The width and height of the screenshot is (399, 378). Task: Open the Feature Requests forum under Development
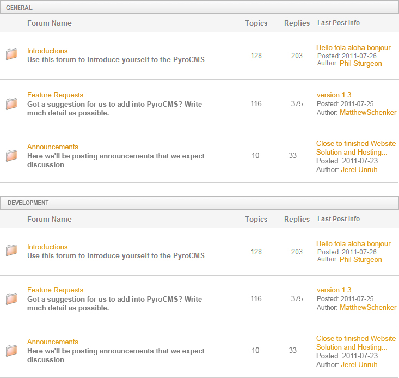click(55, 290)
